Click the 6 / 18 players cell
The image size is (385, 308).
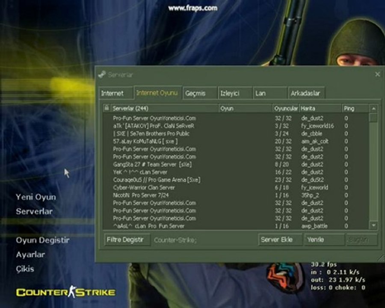tap(282, 187)
